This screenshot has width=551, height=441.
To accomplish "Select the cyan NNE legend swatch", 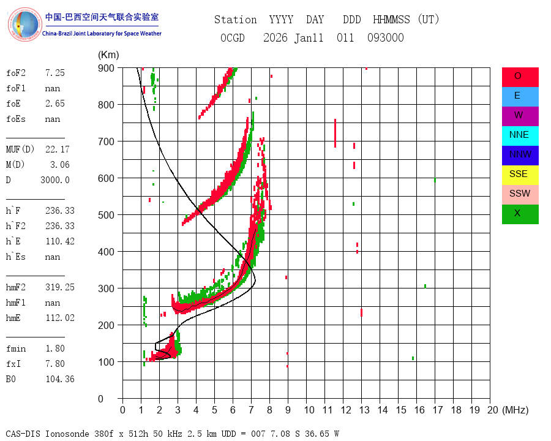I will click(520, 136).
